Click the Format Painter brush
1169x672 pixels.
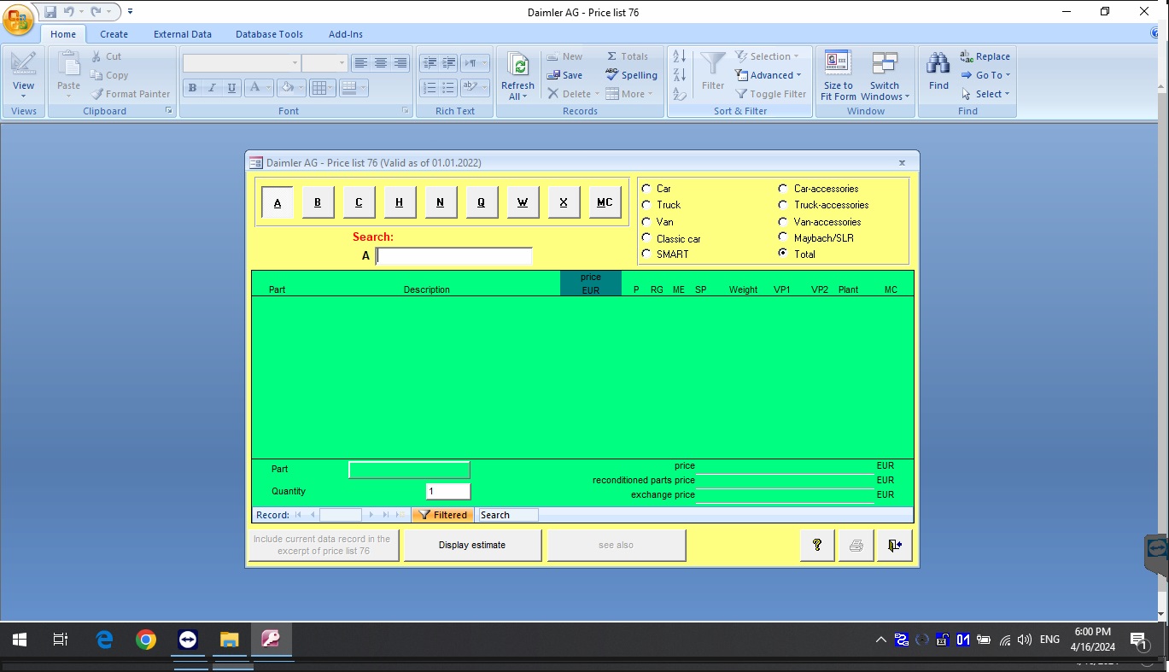[x=96, y=94]
